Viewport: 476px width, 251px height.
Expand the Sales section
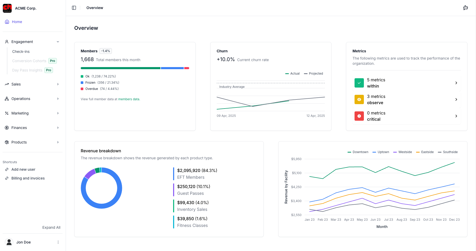(58, 84)
